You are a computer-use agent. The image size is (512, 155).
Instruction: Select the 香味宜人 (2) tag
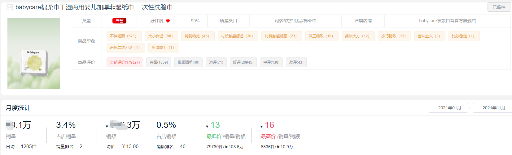click(x=430, y=36)
